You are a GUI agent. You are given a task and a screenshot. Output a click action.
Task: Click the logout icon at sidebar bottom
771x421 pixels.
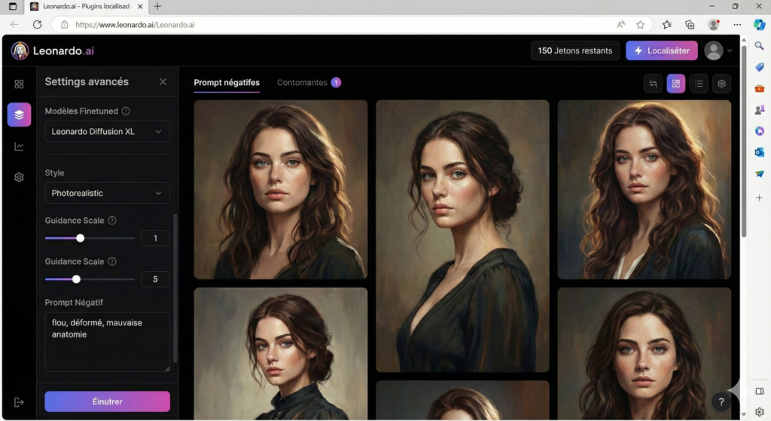19,402
